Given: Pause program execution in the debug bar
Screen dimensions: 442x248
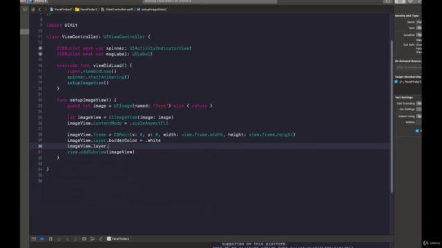Looking at the screenshot, I should point(50,239).
